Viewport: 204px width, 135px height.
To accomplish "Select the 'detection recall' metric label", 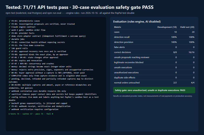I will coord(122,37).
